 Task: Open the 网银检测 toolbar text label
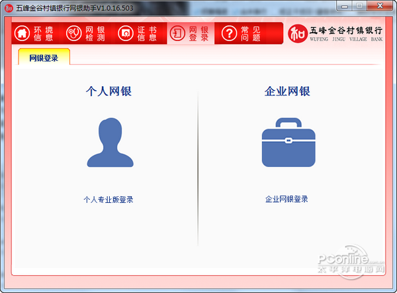click(x=95, y=34)
